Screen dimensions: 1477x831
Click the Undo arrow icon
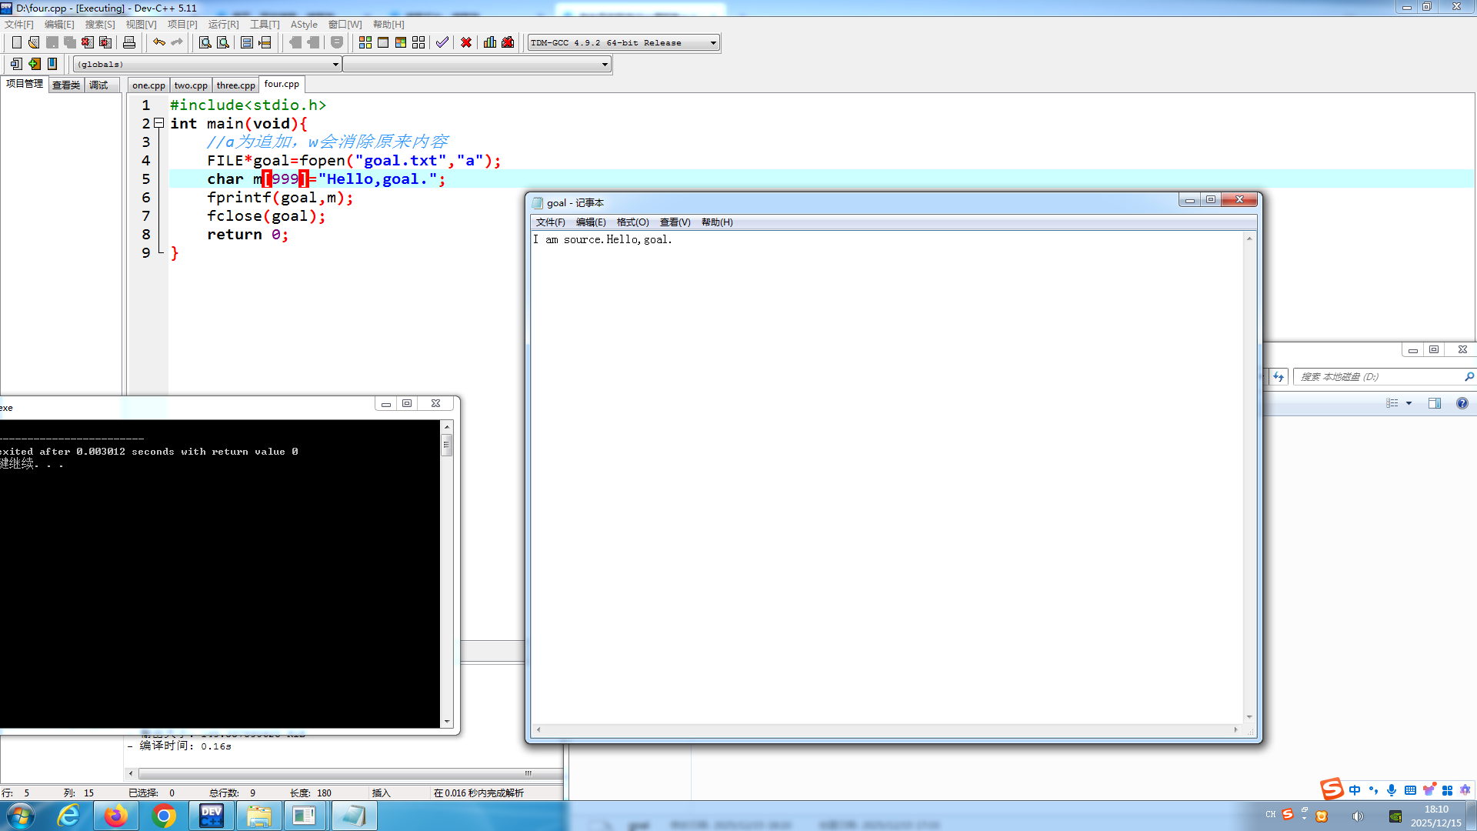tap(158, 42)
